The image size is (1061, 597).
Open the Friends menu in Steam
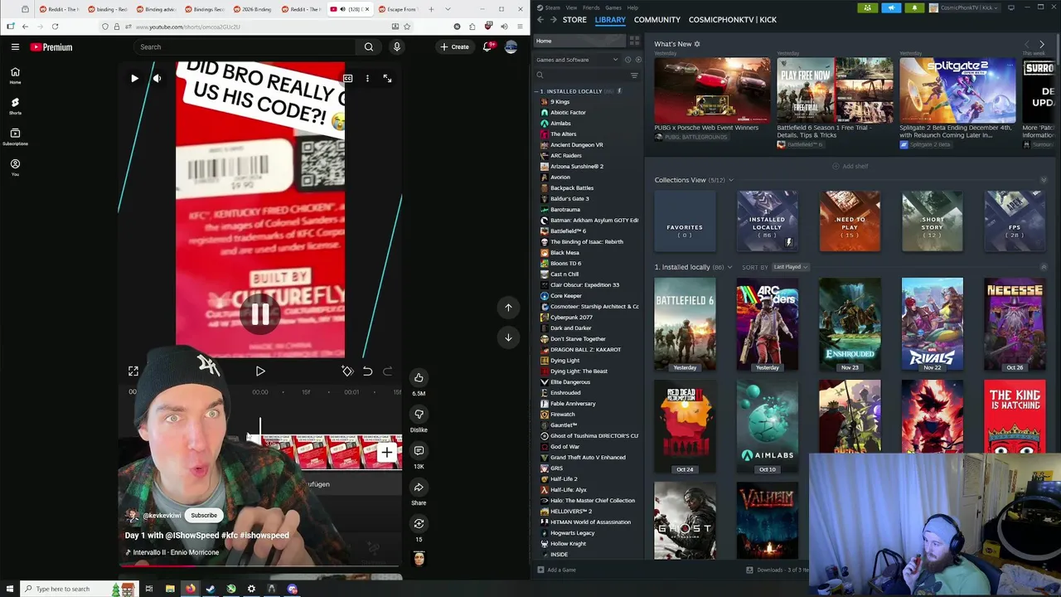point(591,7)
